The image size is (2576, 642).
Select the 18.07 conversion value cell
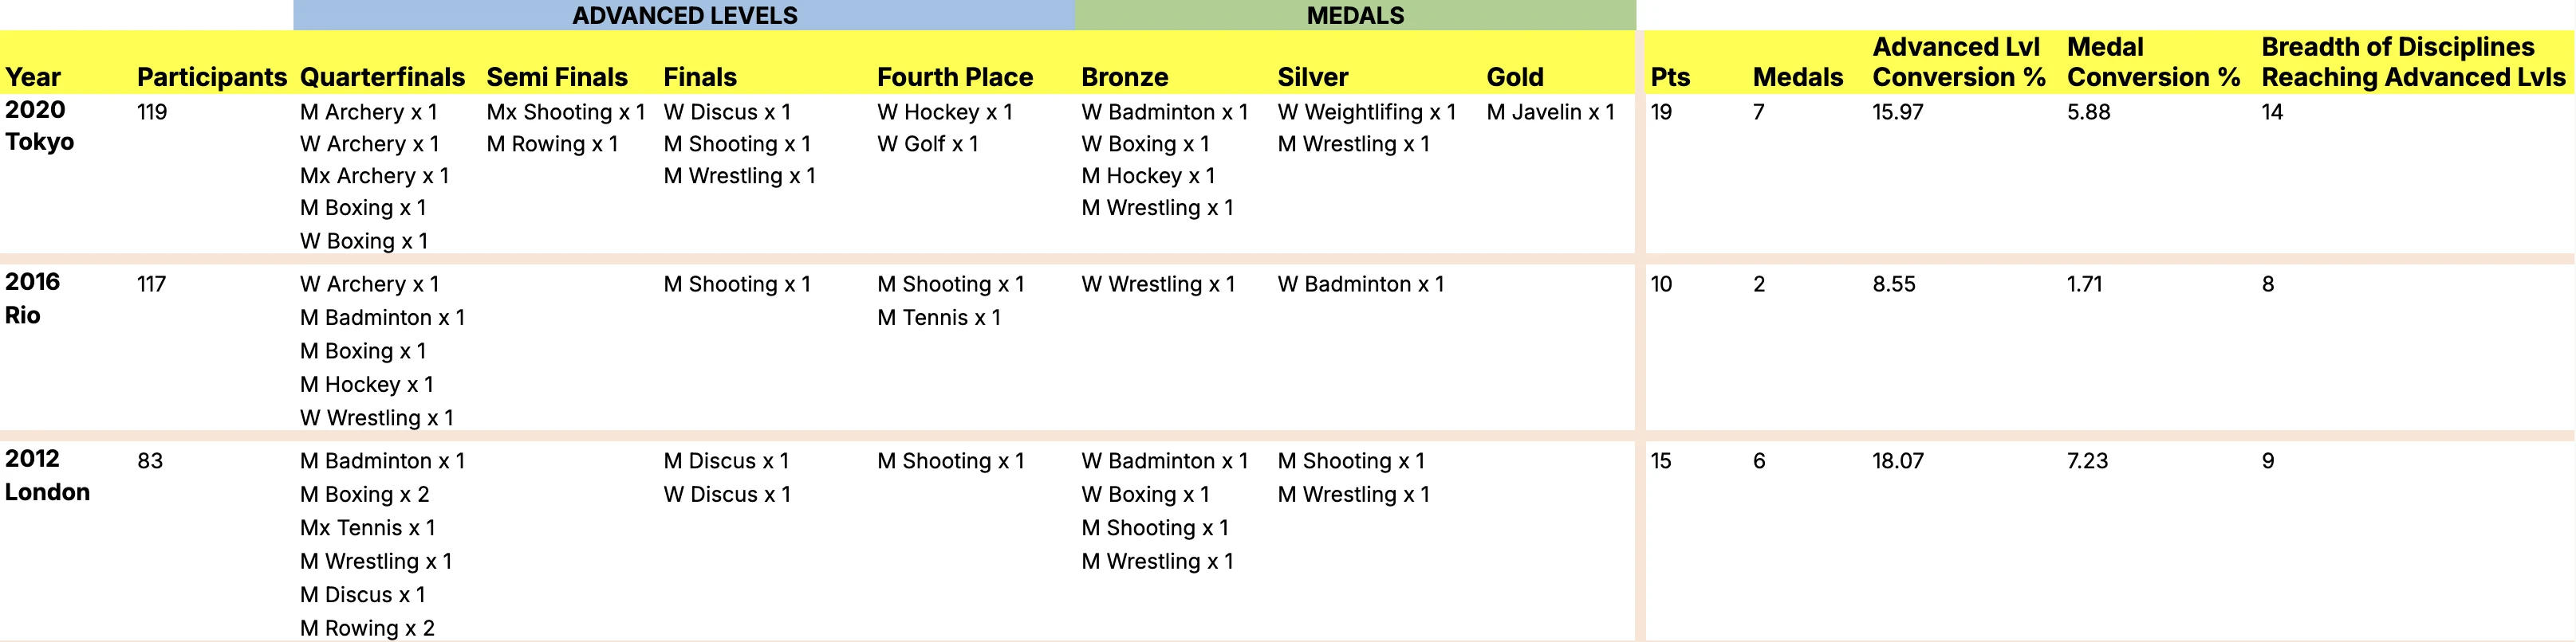click(x=1898, y=461)
